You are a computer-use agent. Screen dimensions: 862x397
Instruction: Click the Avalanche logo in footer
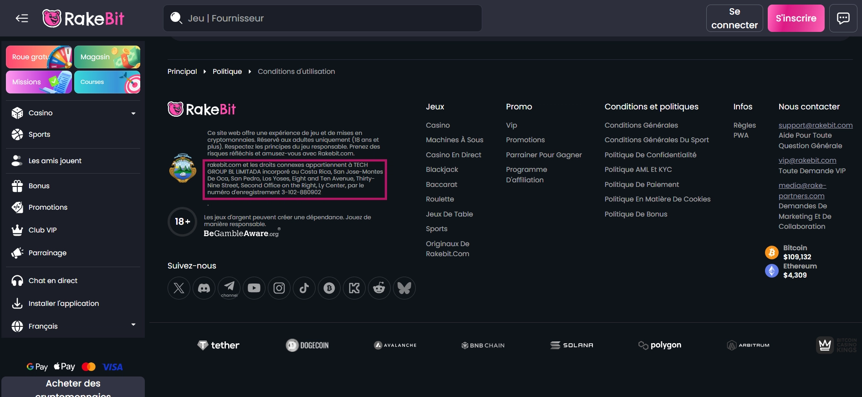point(395,345)
